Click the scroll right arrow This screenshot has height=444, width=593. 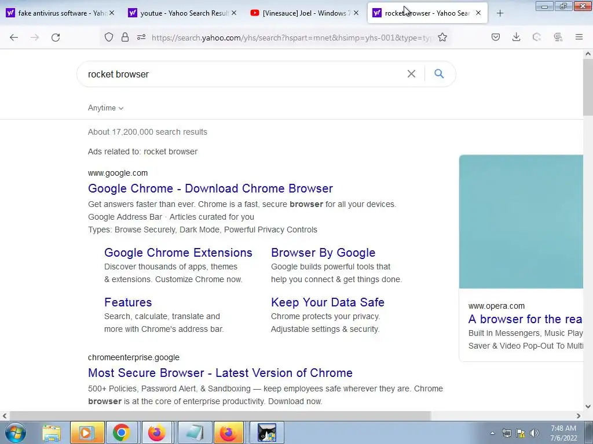click(579, 416)
